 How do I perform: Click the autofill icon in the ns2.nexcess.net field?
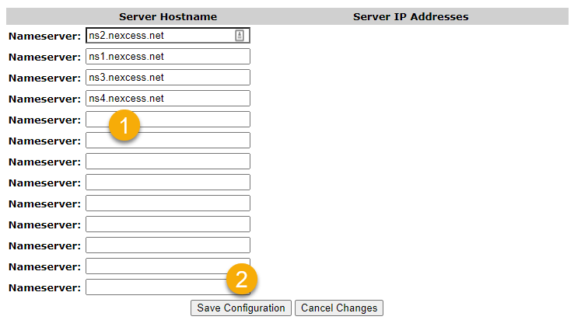click(240, 36)
